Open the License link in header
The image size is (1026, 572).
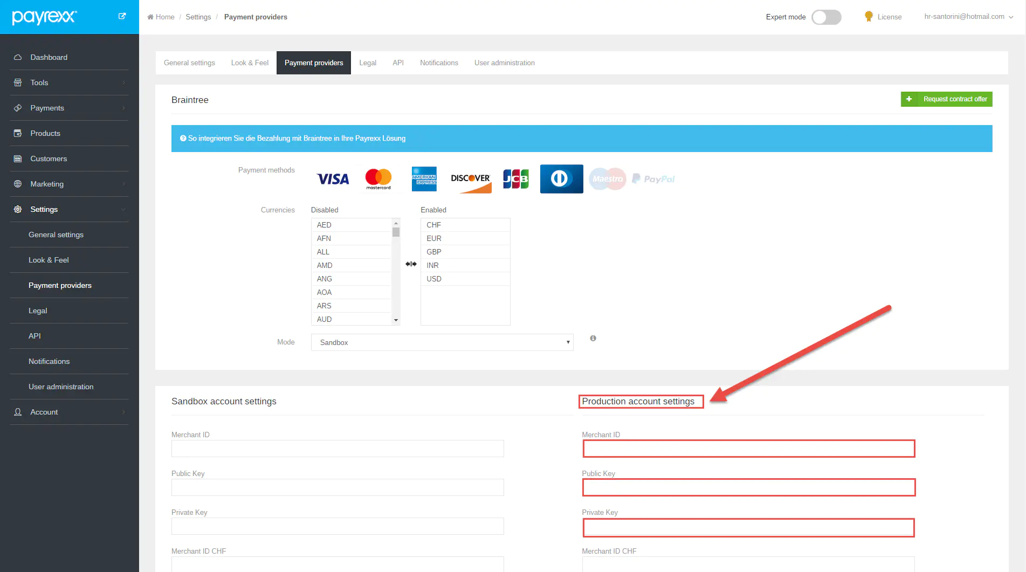click(x=883, y=17)
